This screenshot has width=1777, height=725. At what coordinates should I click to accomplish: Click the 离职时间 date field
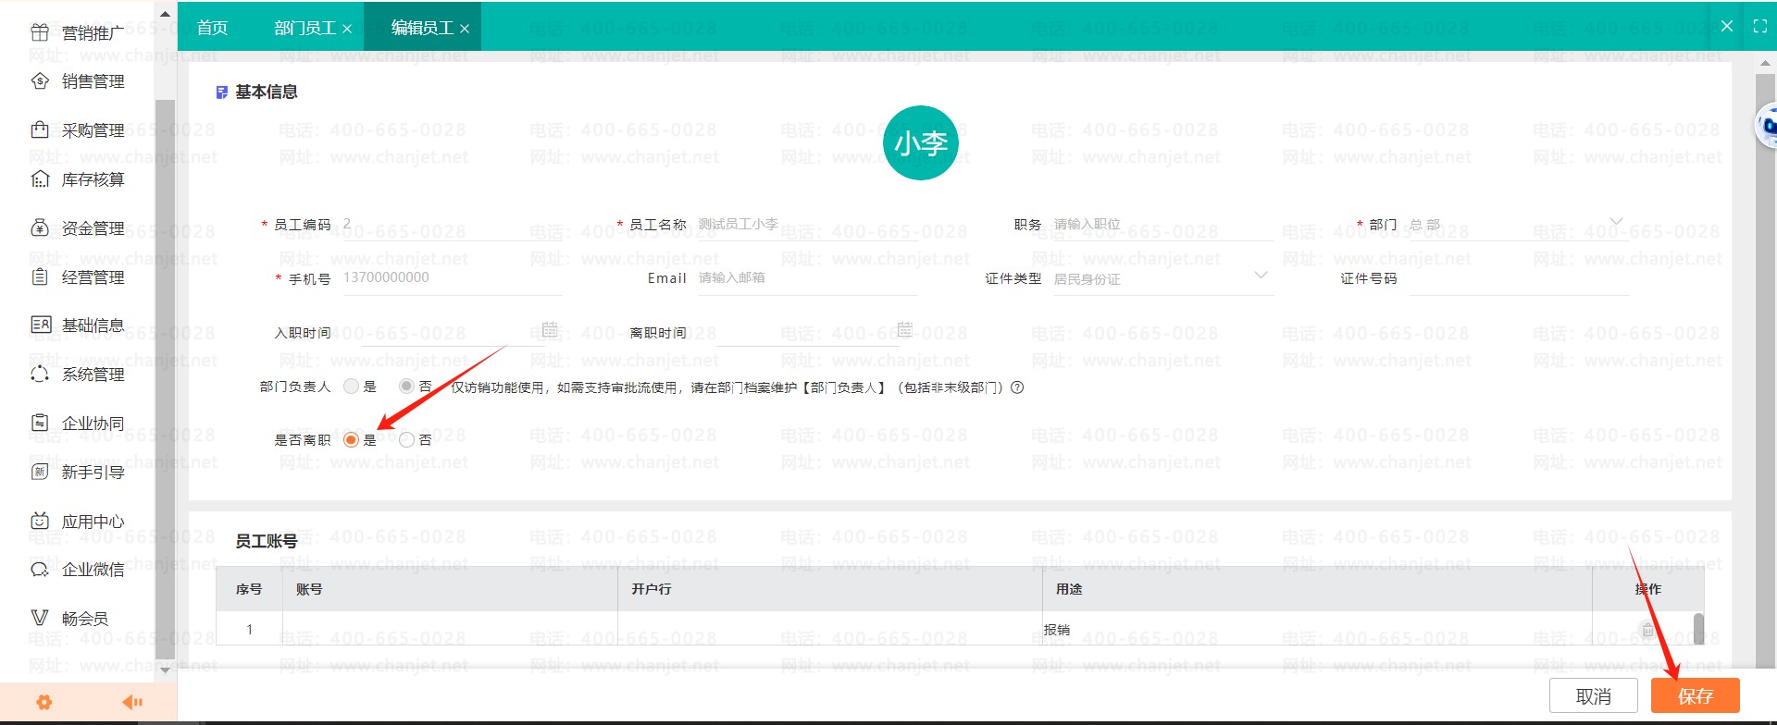(807, 332)
